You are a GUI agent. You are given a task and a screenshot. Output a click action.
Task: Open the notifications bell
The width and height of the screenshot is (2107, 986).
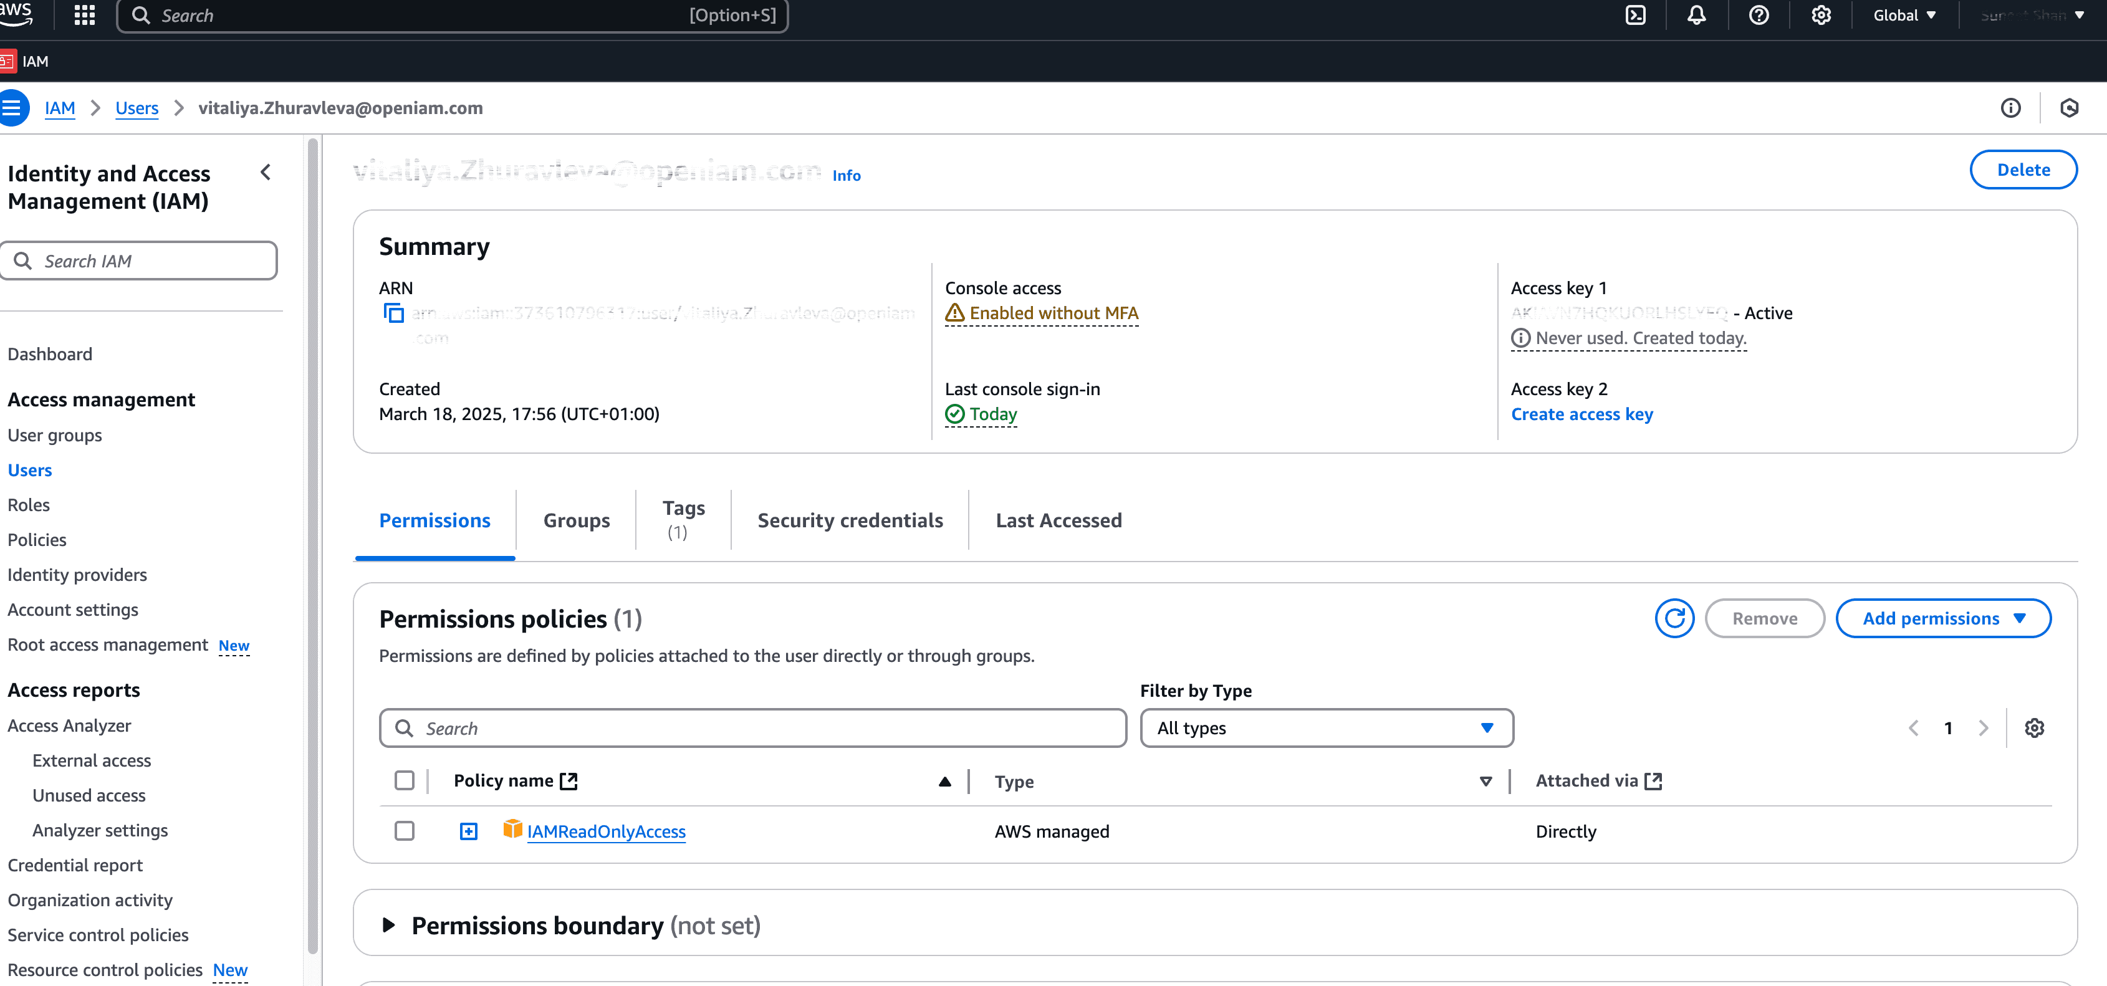coord(1696,16)
